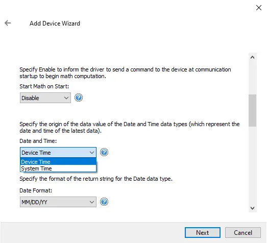Go back using the wizard back arrow
The height and width of the screenshot is (243, 267).
click(x=8, y=23)
